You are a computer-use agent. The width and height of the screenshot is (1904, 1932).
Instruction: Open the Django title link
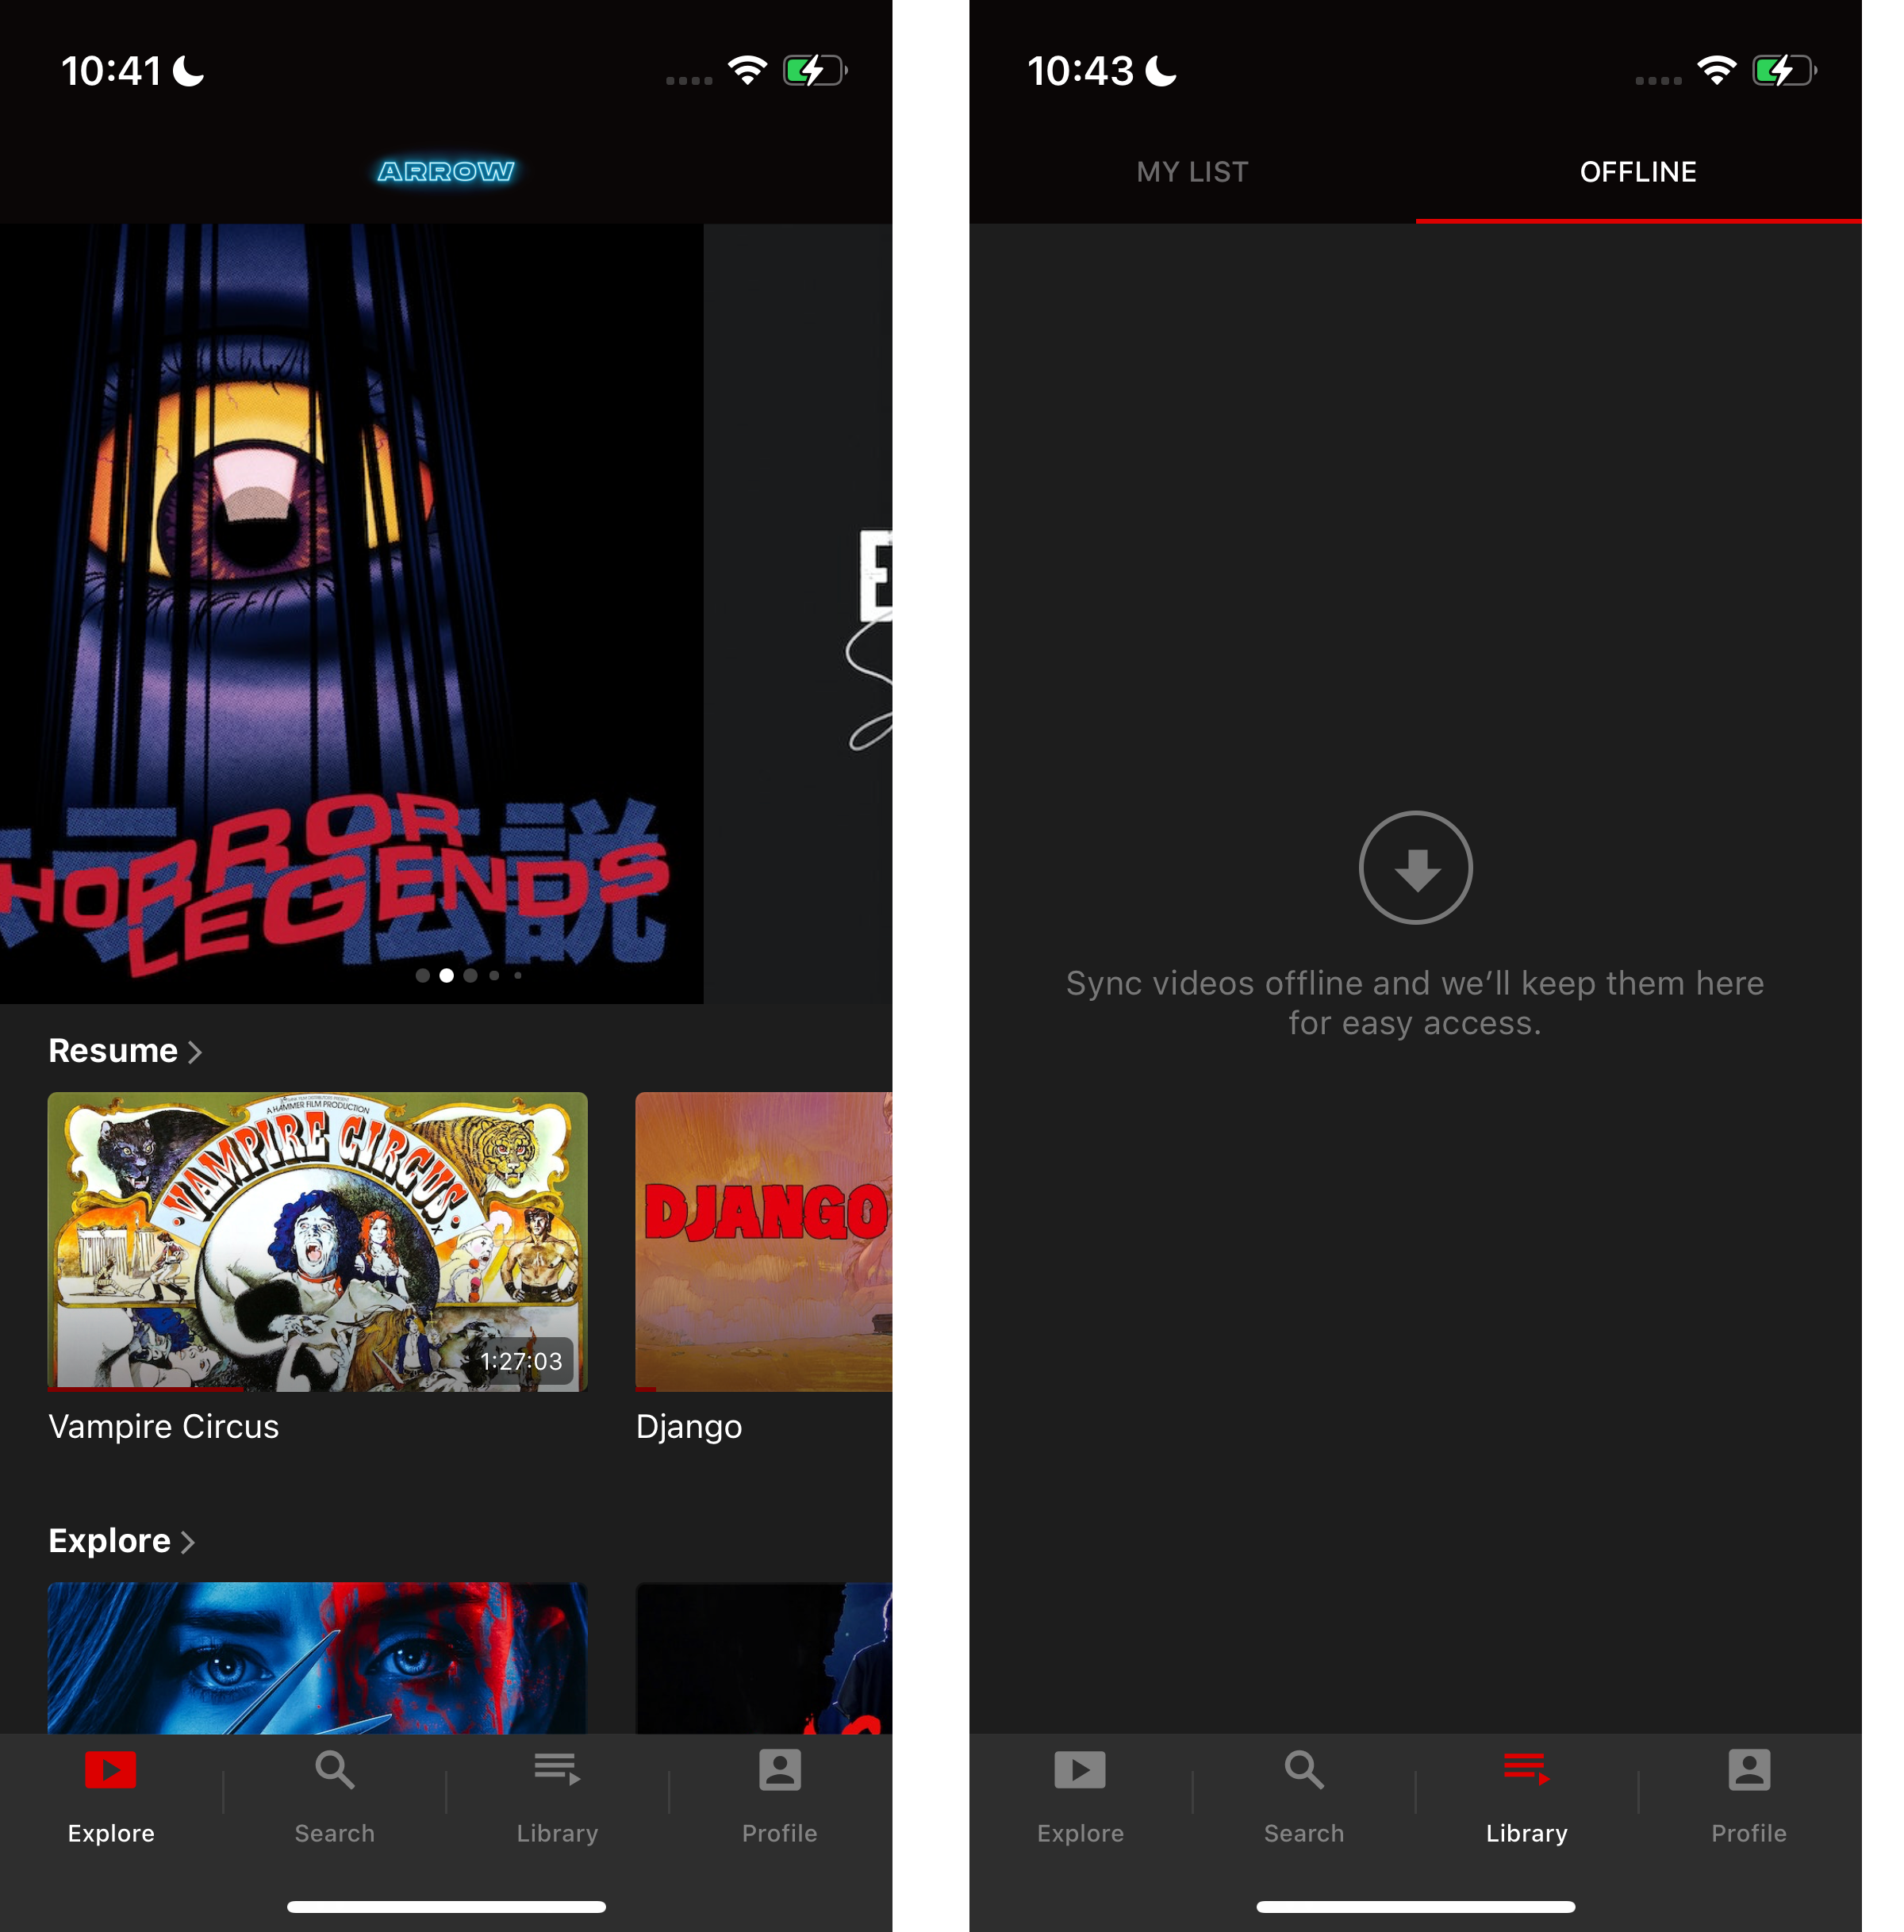pos(689,1426)
